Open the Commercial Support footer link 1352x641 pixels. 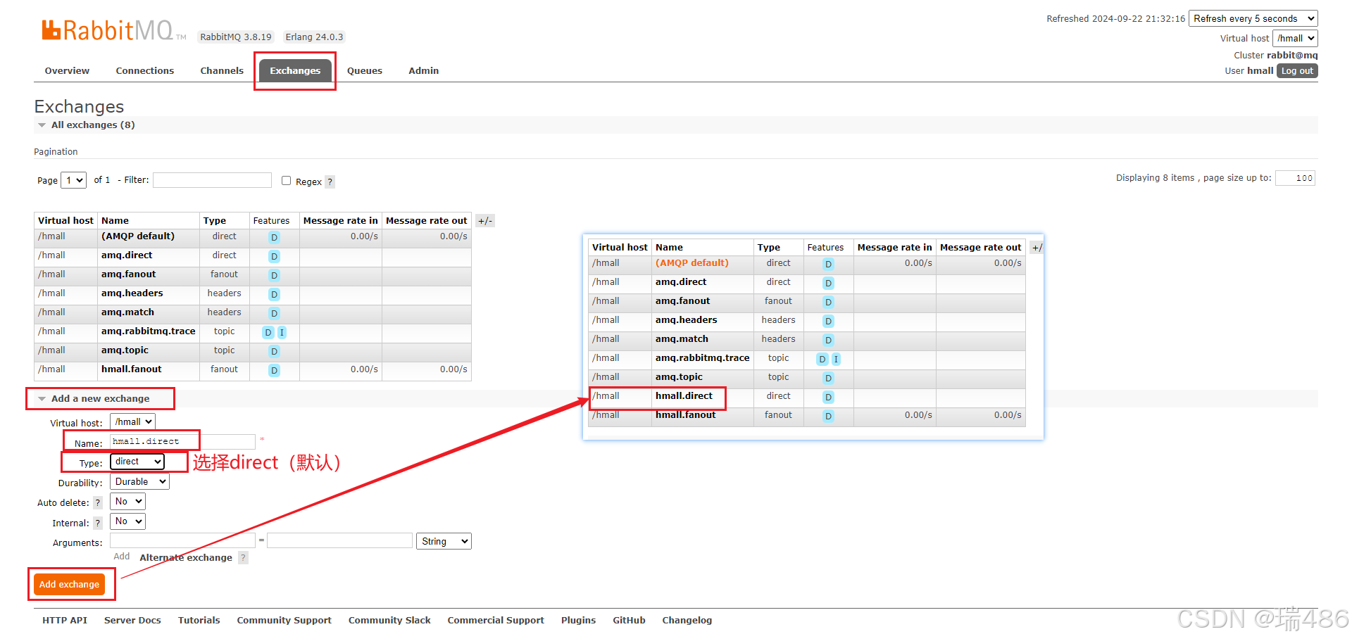(x=496, y=621)
